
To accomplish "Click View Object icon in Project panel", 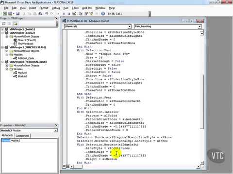I will click(9, 24).
